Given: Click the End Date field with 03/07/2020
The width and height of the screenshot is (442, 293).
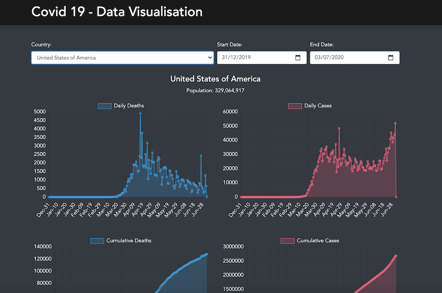Looking at the screenshot, I should pyautogui.click(x=355, y=58).
